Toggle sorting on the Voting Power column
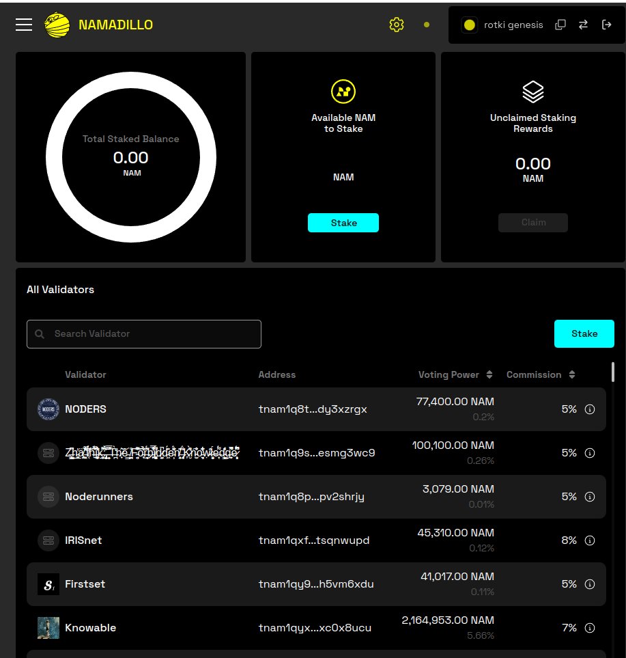Image resolution: width=626 pixels, height=658 pixels. tap(489, 374)
